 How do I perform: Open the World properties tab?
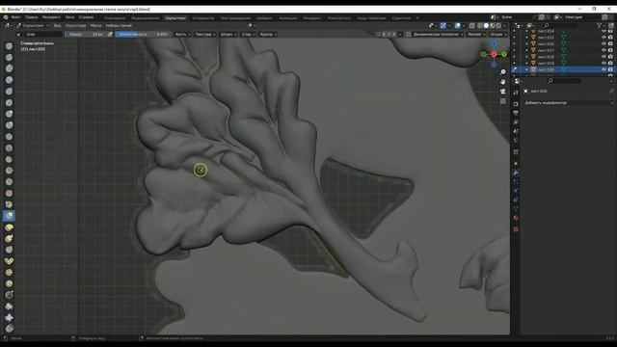516,141
